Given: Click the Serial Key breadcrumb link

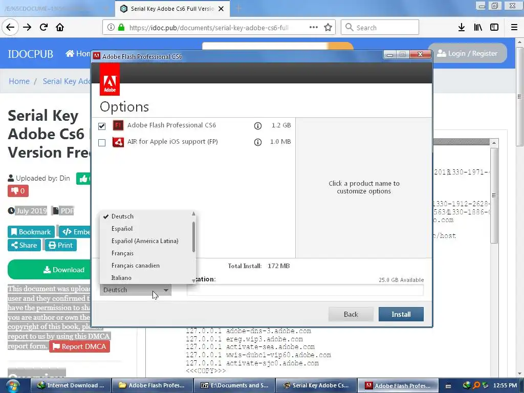Looking at the screenshot, I should tap(67, 81).
